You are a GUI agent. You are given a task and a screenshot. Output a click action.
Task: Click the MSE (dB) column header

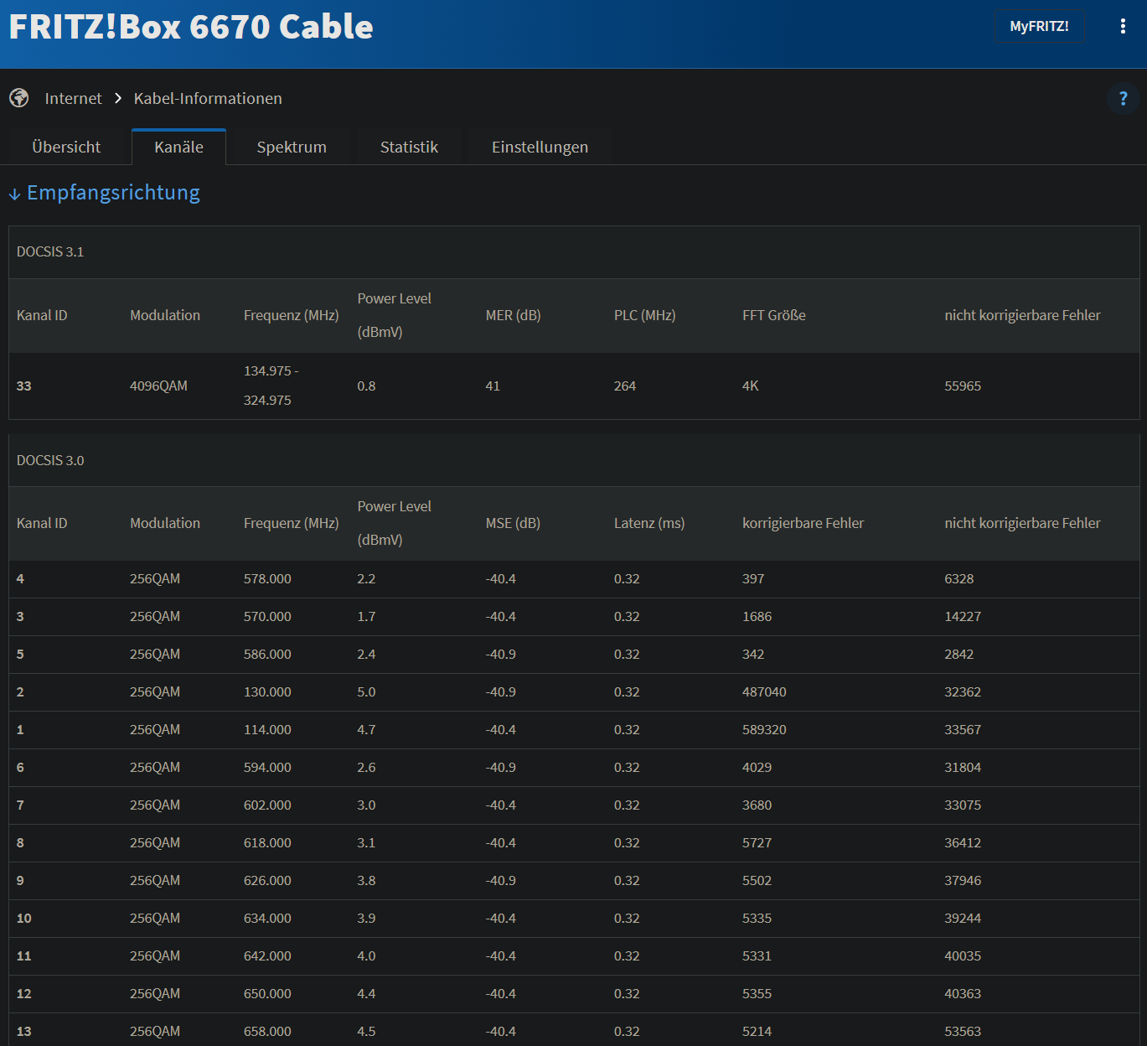tap(513, 523)
